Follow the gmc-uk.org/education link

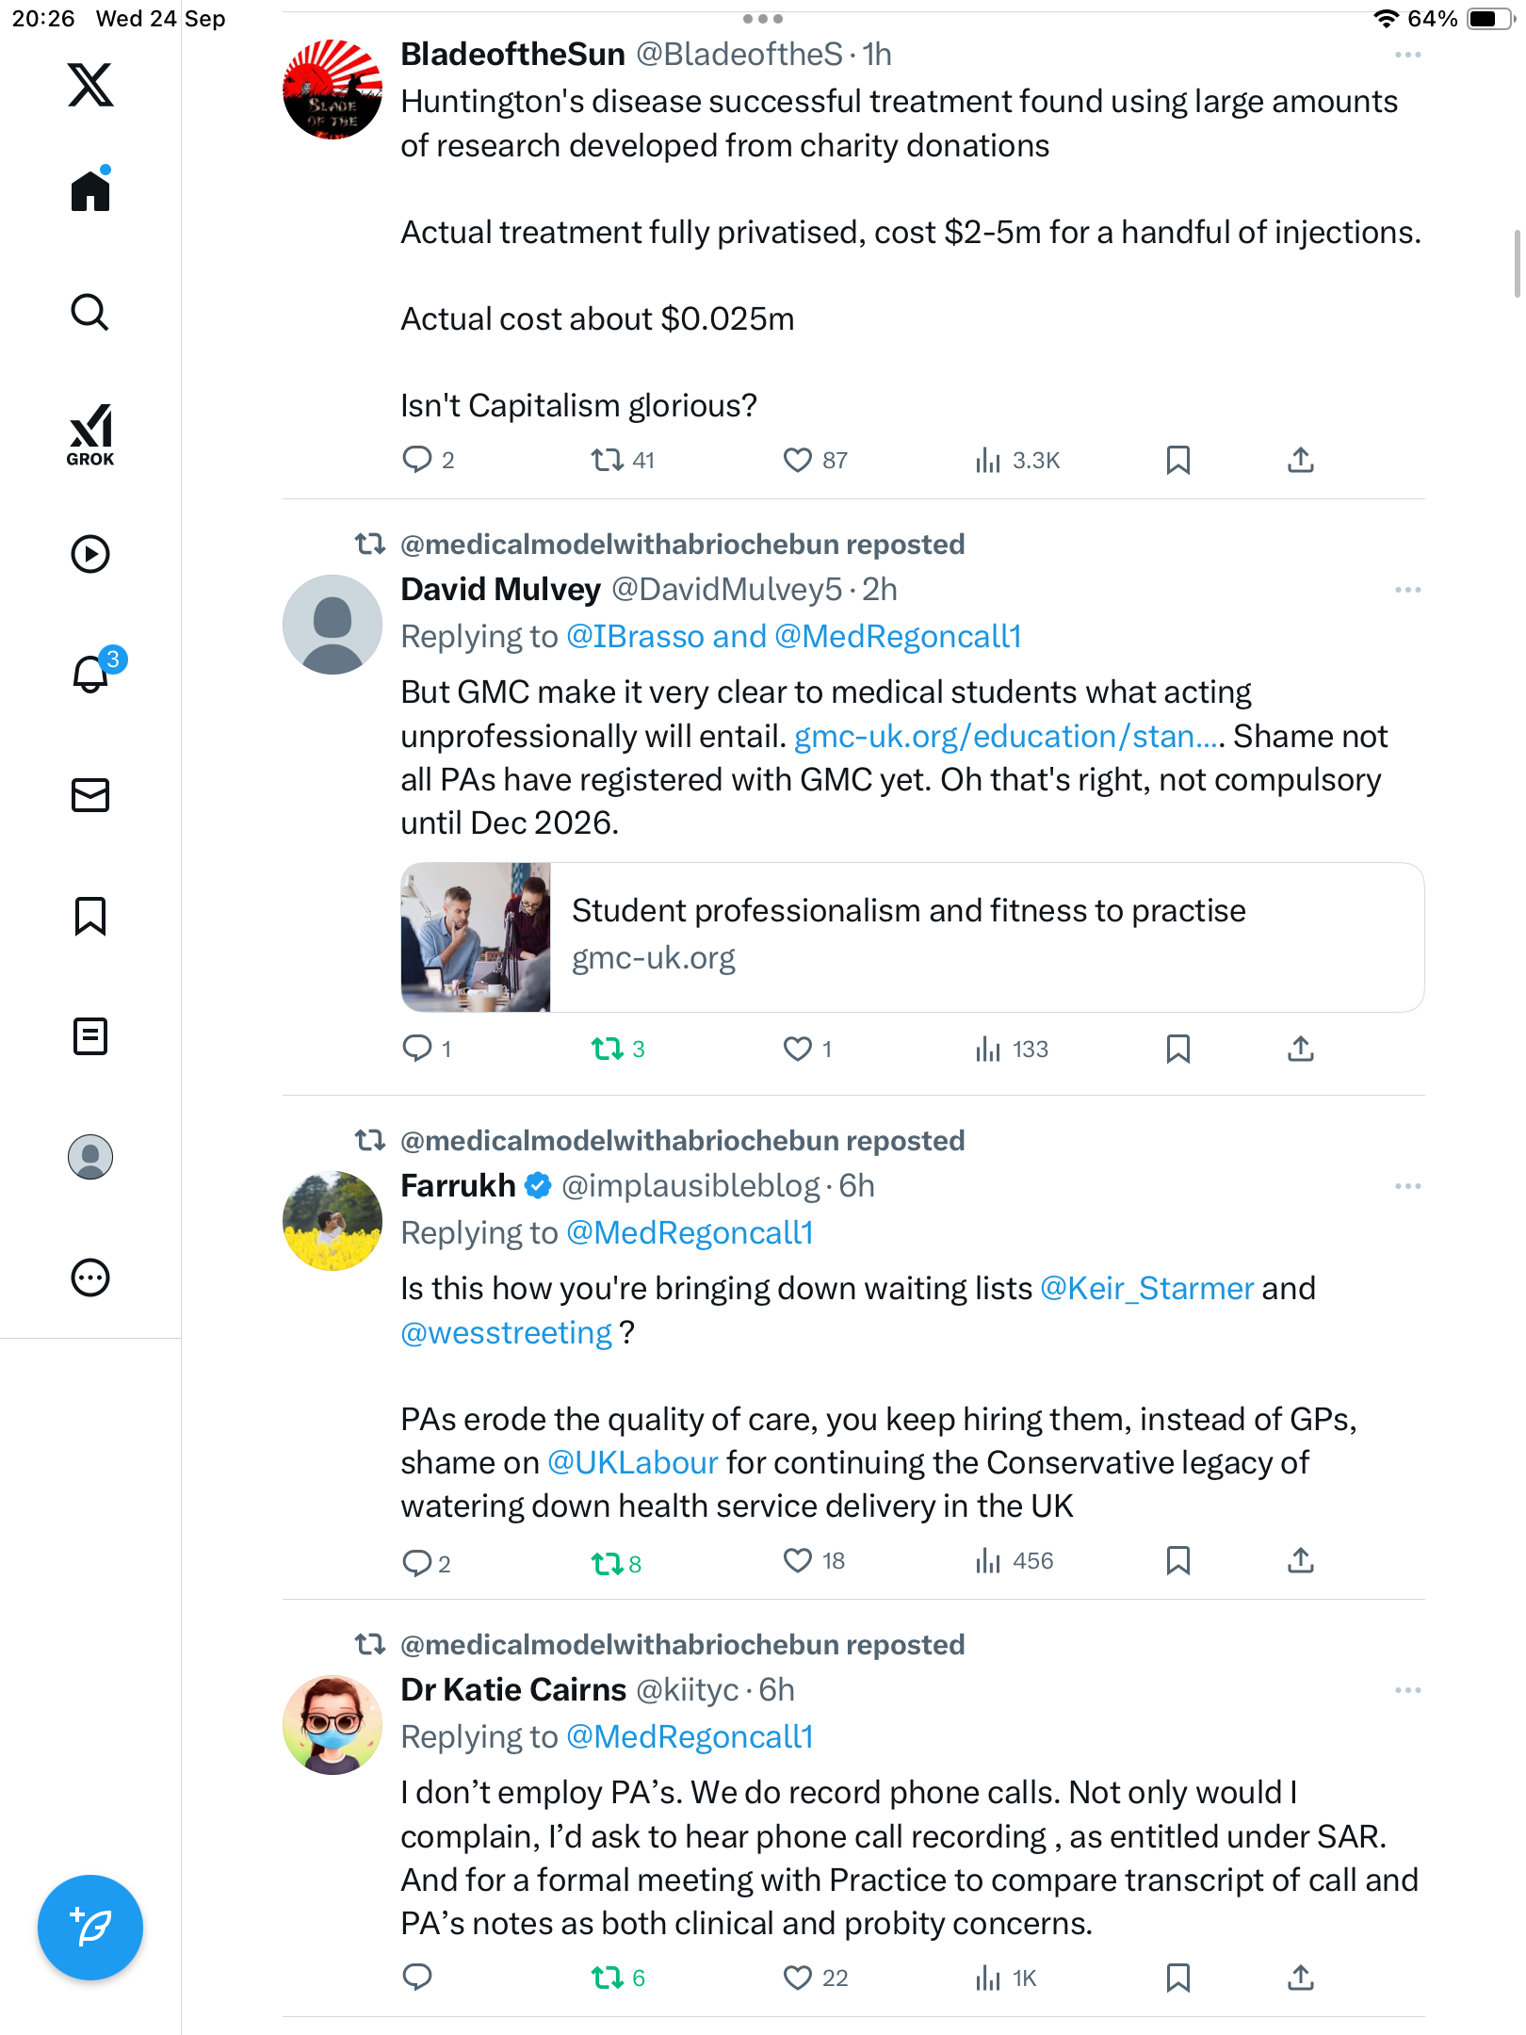[x=1006, y=736]
